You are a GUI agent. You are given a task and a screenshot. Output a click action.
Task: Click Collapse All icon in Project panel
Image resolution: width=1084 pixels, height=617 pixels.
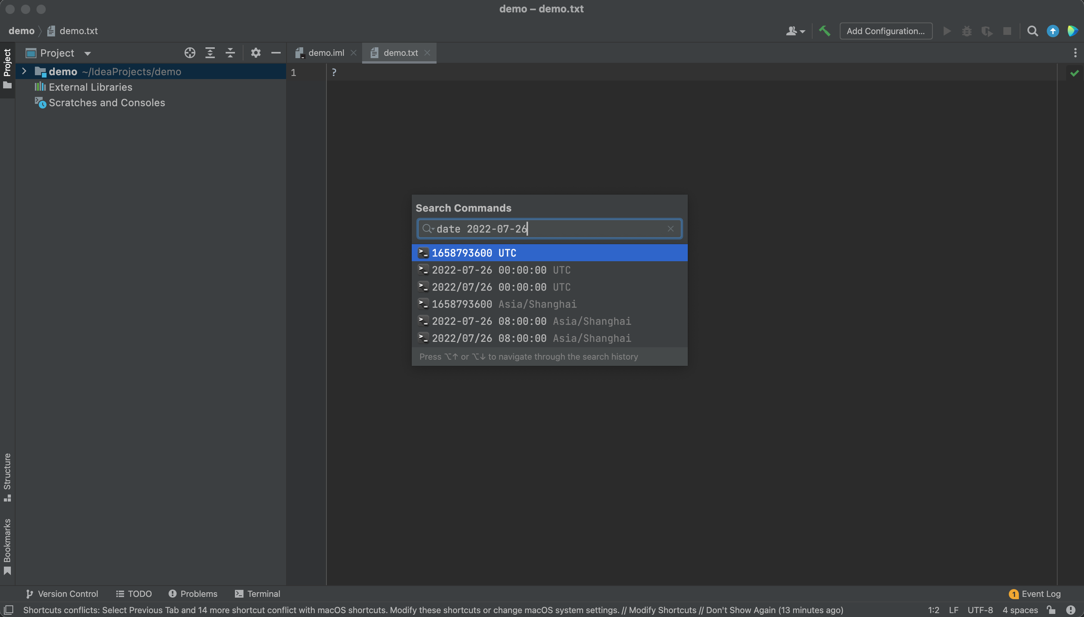pos(230,53)
